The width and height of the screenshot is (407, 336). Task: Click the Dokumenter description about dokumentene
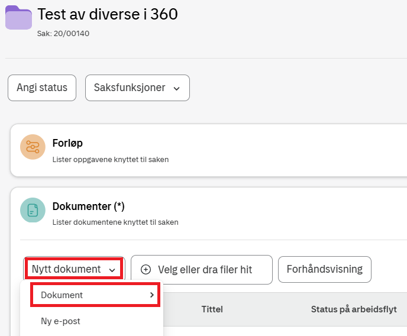[115, 222]
